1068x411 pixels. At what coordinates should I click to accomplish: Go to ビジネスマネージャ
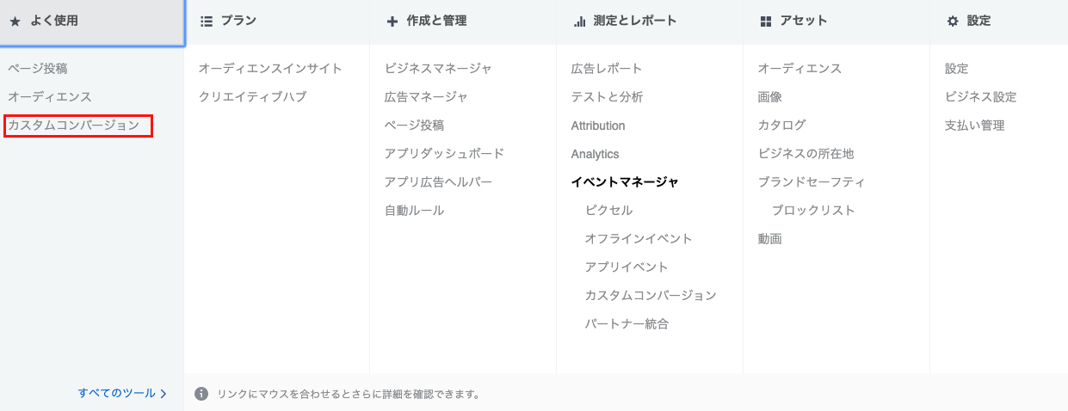point(438,69)
